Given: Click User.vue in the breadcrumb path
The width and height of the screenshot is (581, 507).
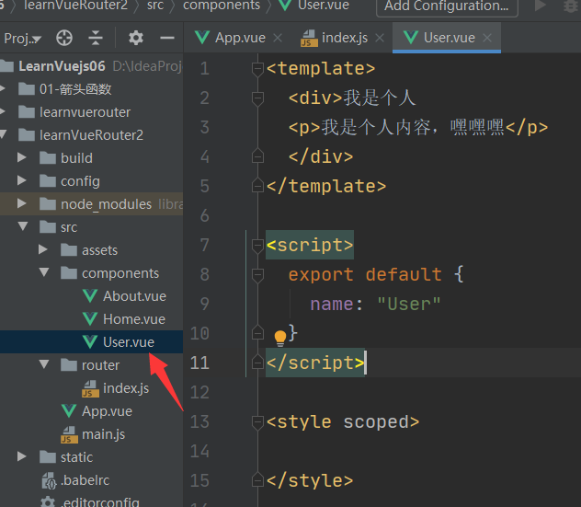Looking at the screenshot, I should pyautogui.click(x=313, y=6).
